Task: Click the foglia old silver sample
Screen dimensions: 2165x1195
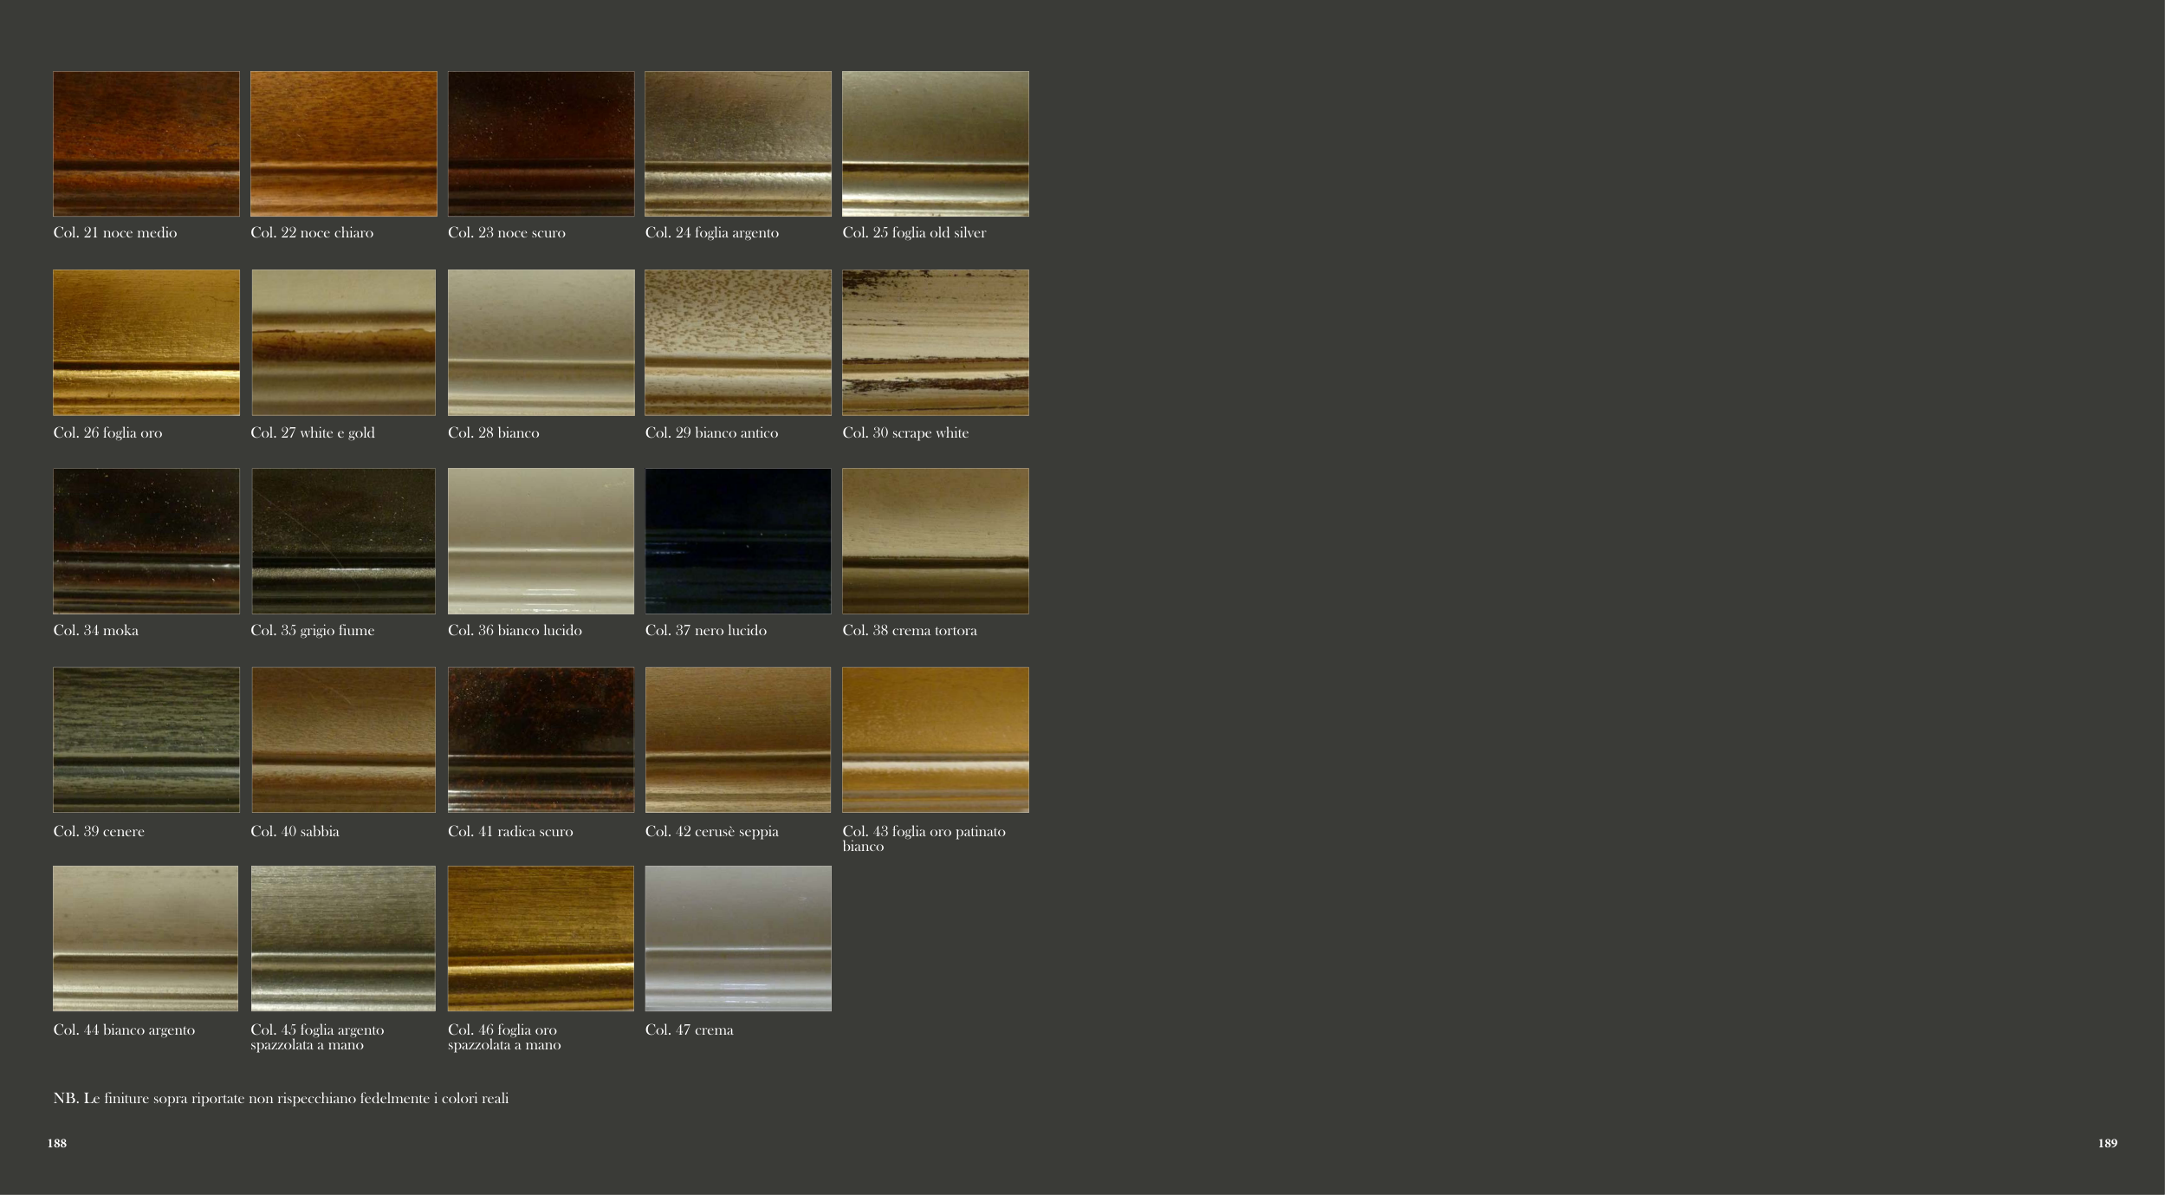Action: pyautogui.click(x=935, y=144)
